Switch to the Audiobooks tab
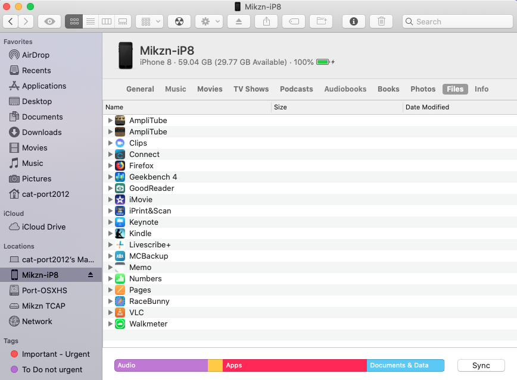The width and height of the screenshot is (517, 380). click(x=345, y=89)
